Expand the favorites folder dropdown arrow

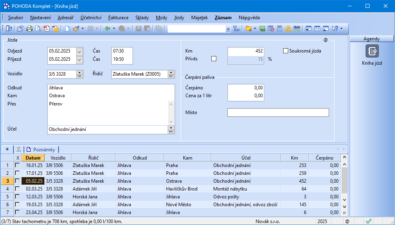coord(255,29)
